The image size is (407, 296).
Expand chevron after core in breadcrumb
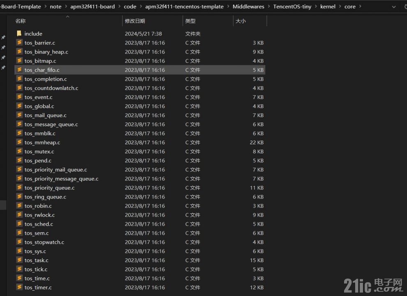pos(360,7)
